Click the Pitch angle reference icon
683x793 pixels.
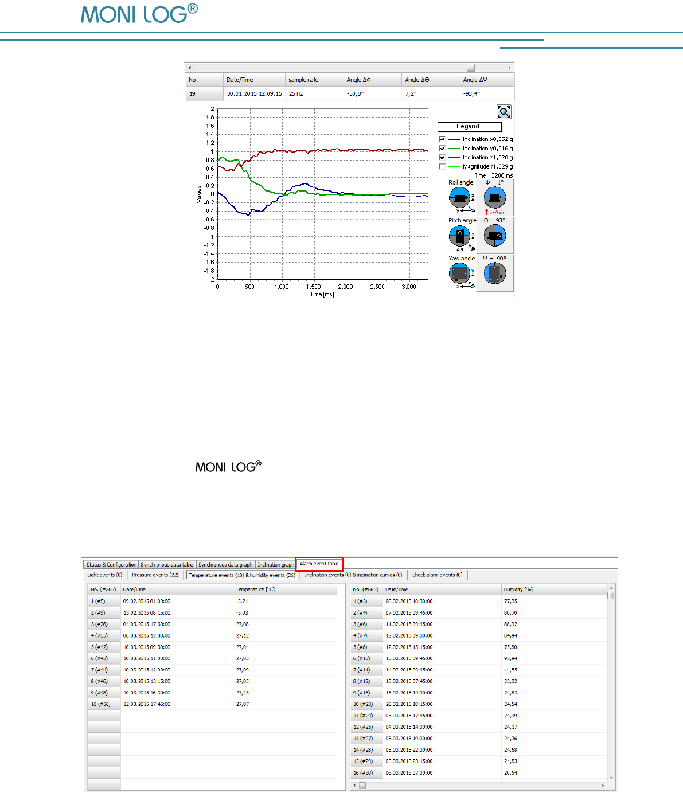(460, 236)
